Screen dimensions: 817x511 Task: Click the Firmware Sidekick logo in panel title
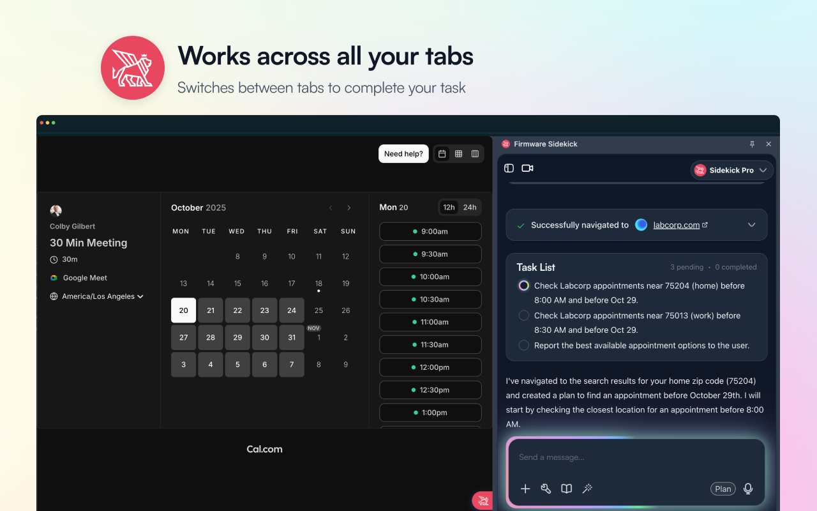[x=506, y=144]
